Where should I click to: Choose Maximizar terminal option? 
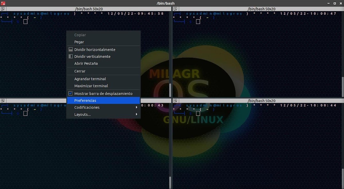103,86
